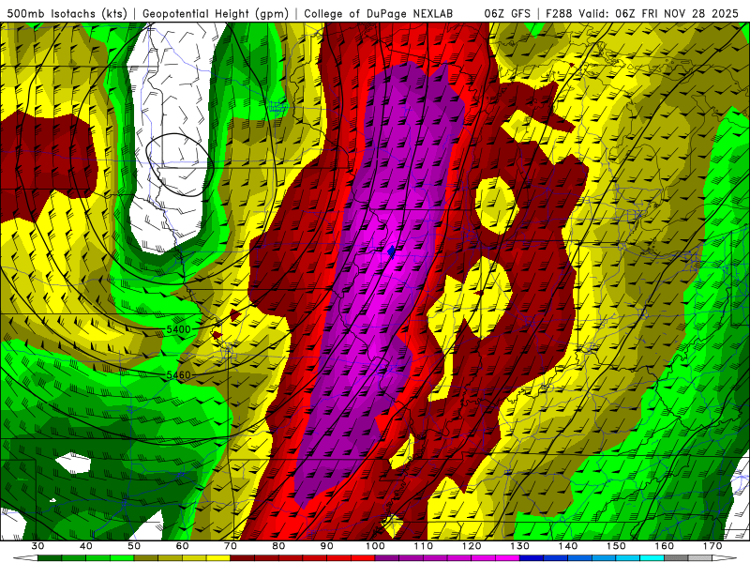Image resolution: width=750 pixels, height=563 pixels.
Task: Click the 5460 height contour label
Action: point(178,374)
